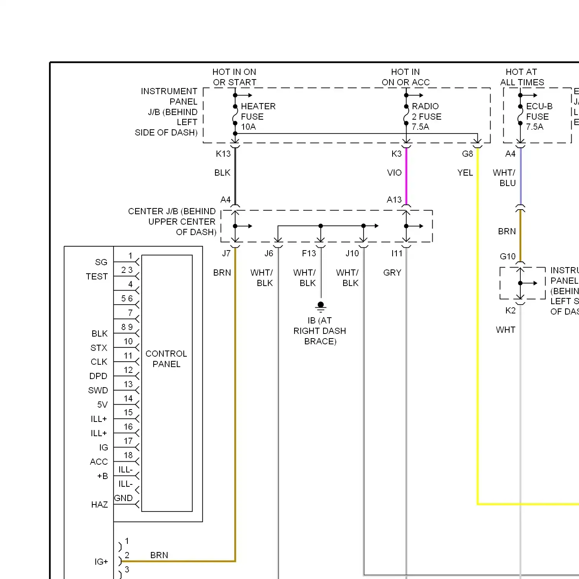Click the IG pin label
This screenshot has height=579, width=579.
point(103,448)
